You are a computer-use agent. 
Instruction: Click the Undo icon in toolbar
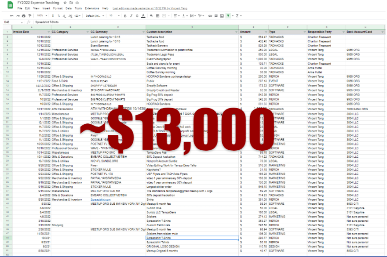10,15
